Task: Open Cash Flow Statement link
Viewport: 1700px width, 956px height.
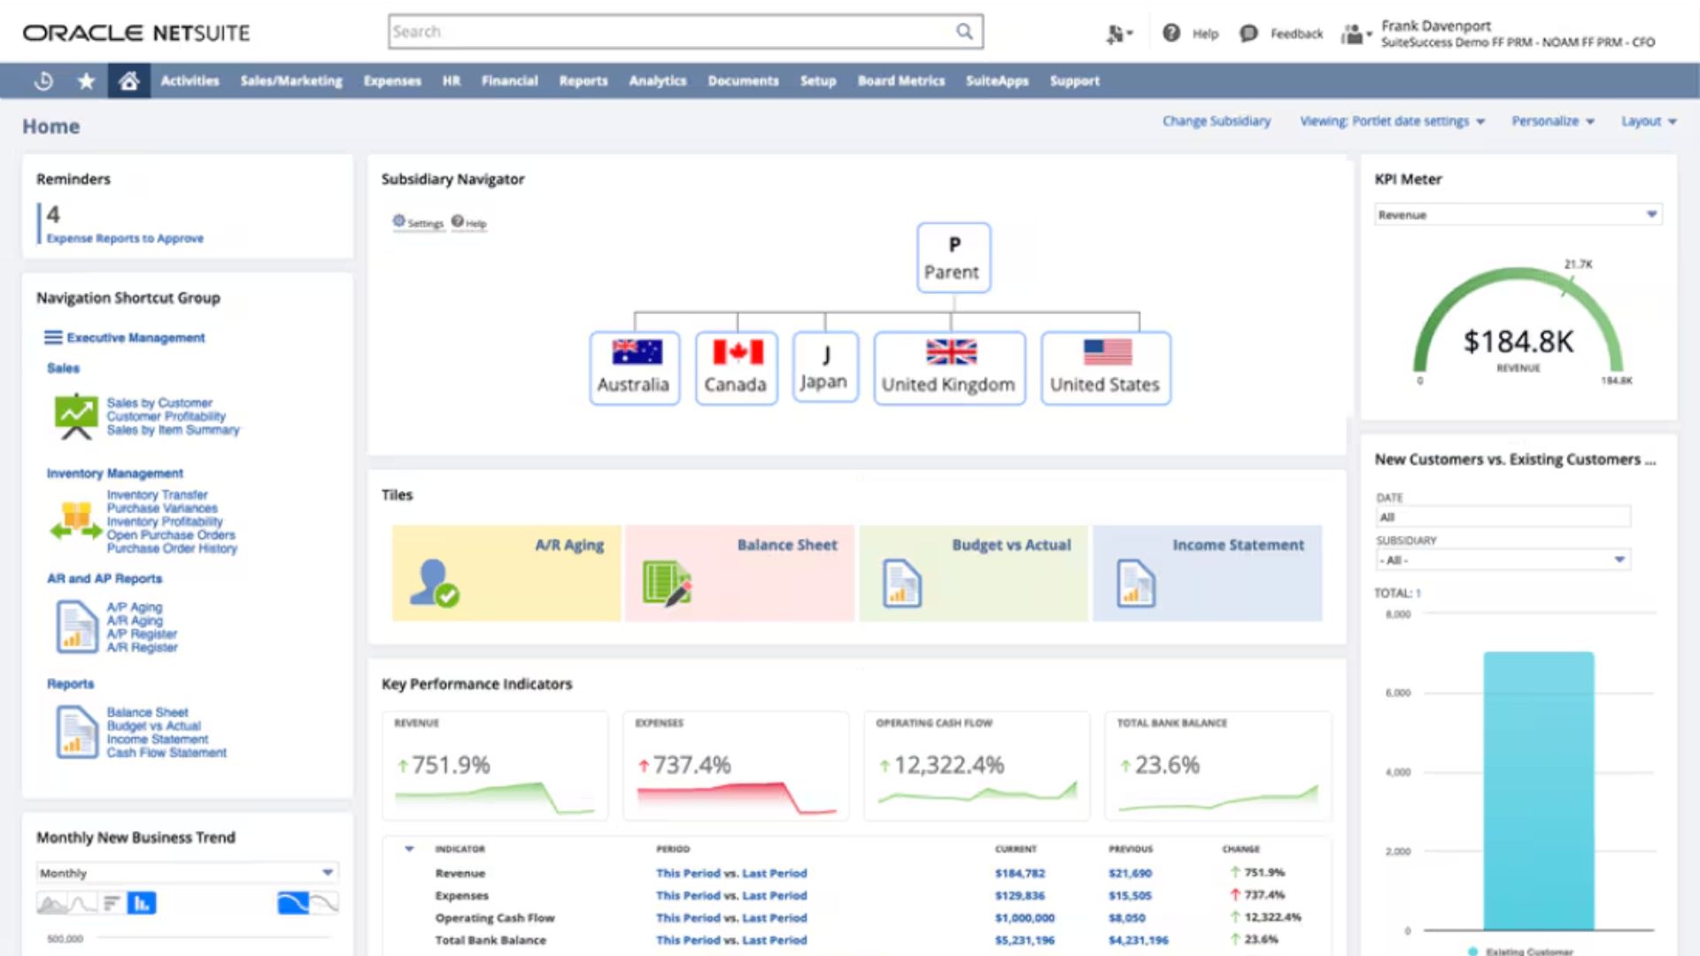Action: tap(166, 752)
